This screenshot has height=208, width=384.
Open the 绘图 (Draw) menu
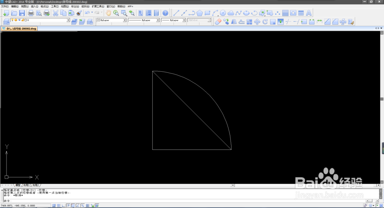[65, 7]
